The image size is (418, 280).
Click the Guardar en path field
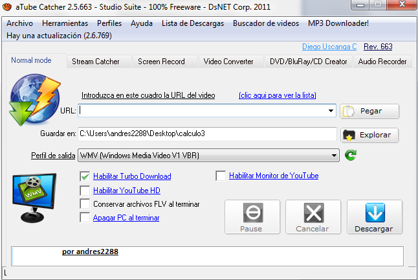(x=207, y=134)
